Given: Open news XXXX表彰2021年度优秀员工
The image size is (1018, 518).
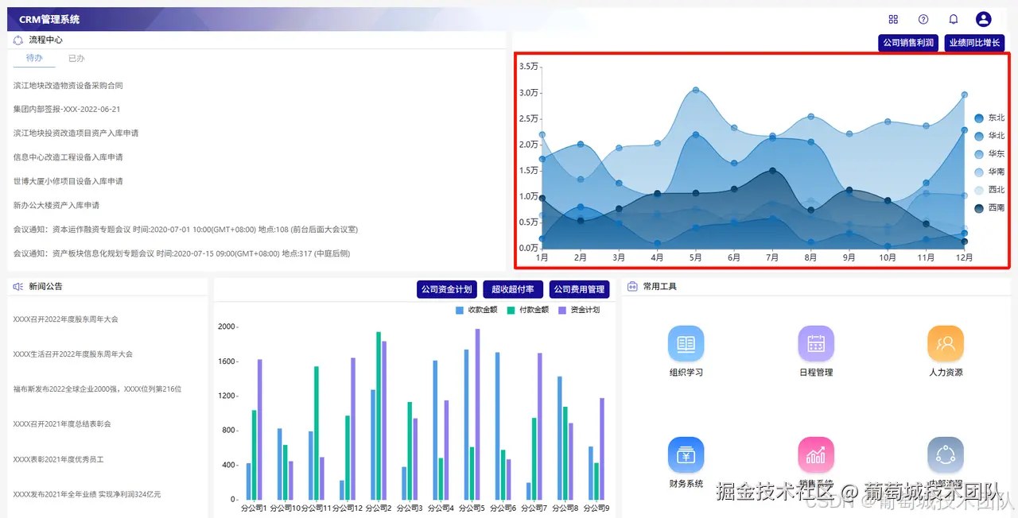Looking at the screenshot, I should 59,459.
